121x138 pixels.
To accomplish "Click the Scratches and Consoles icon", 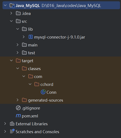I will (x=12, y=131).
